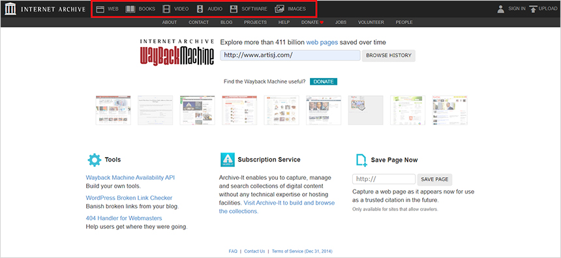Screen dimensions: 561x258
Task: Click the Save Page Now document icon
Action: (361, 160)
